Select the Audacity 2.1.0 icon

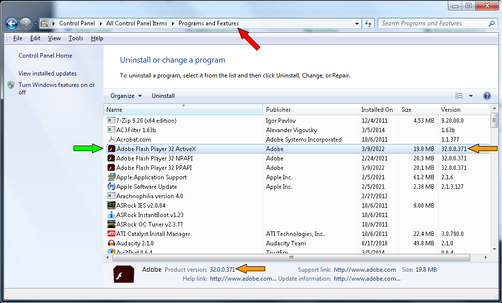(111, 243)
